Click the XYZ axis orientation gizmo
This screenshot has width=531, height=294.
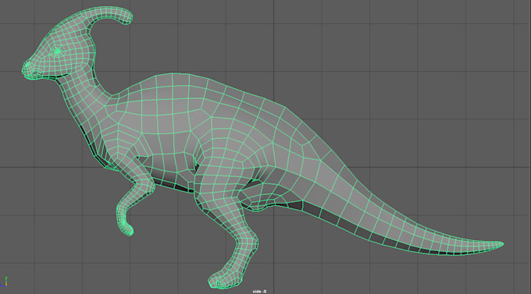point(4,282)
